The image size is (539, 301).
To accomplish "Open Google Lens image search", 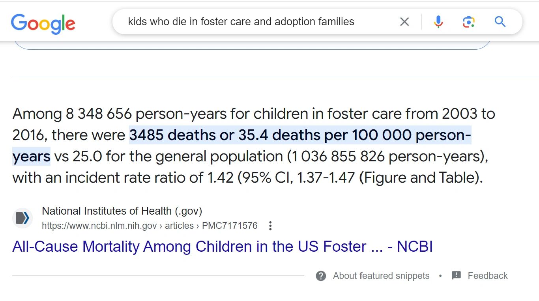I will click(x=468, y=22).
